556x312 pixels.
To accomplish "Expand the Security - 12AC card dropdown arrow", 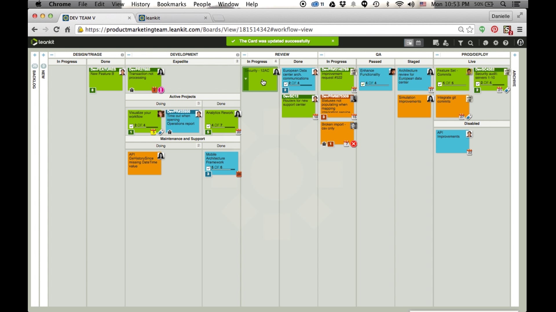I will (x=246, y=79).
